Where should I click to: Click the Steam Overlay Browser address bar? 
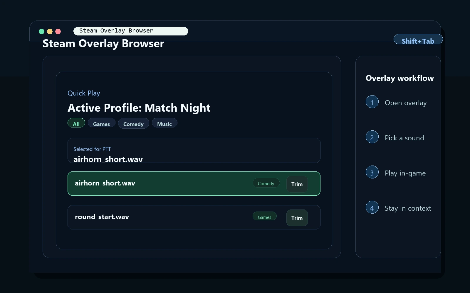[x=131, y=31]
